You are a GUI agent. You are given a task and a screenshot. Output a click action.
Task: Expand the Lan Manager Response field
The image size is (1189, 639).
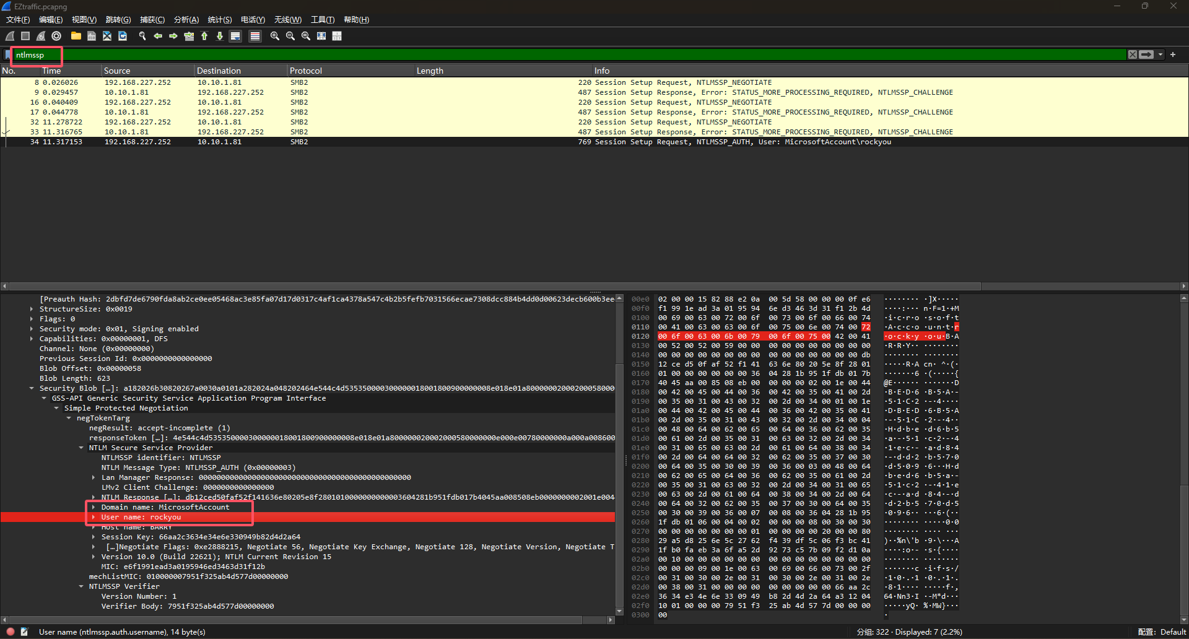click(94, 477)
